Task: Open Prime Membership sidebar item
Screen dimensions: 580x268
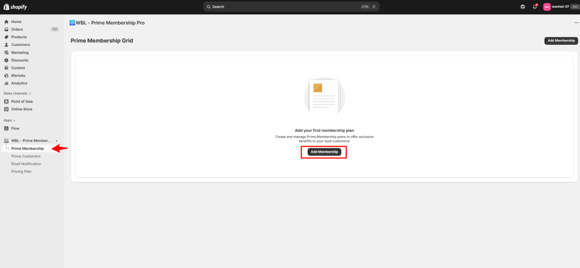Action: [x=28, y=149]
